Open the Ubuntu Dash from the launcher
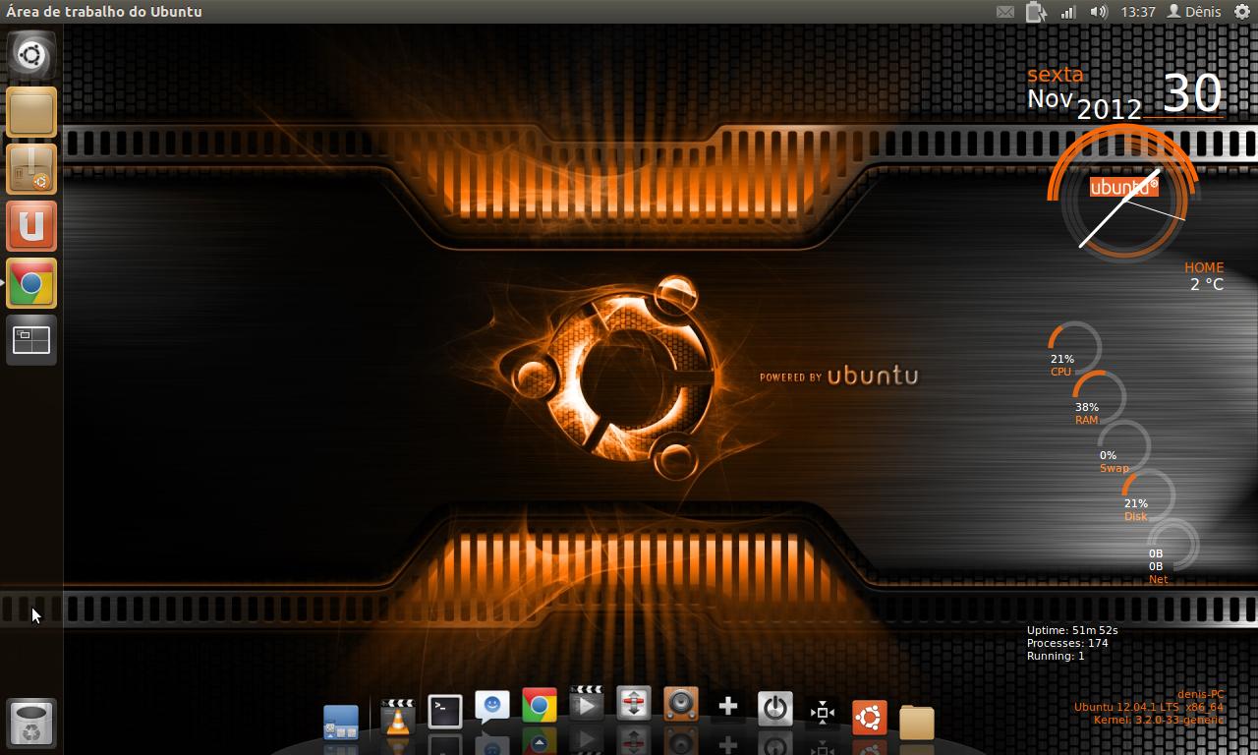 coord(30,56)
